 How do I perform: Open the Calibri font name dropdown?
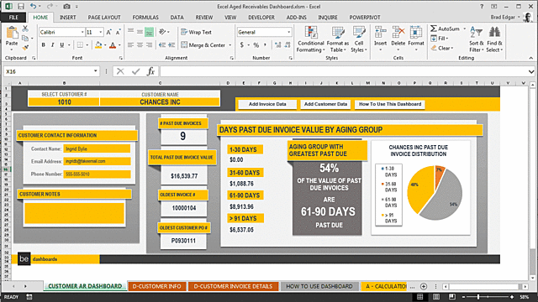click(x=82, y=32)
